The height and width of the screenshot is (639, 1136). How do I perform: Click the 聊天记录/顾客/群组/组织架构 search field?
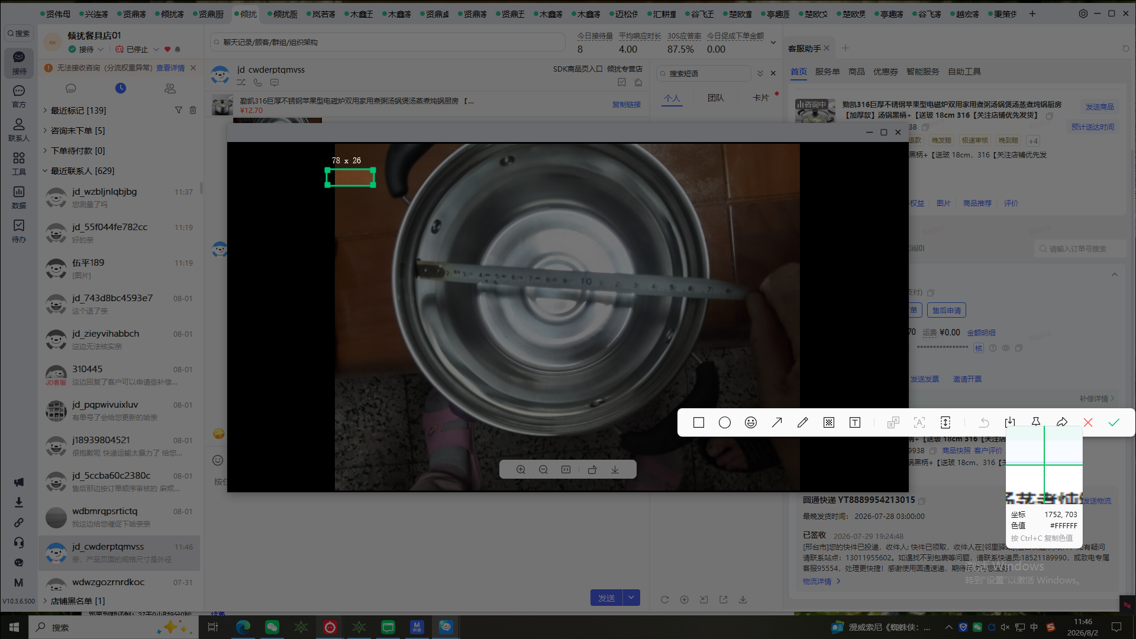388,42
